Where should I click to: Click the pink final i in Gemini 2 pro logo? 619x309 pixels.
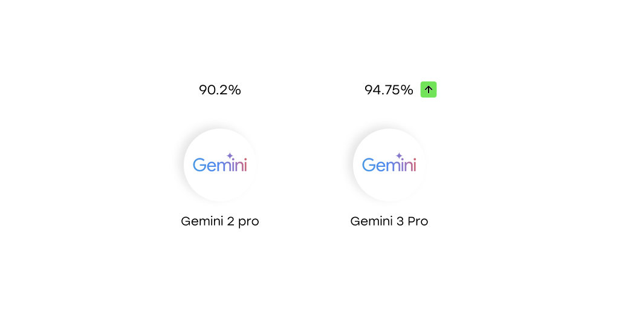point(245,165)
